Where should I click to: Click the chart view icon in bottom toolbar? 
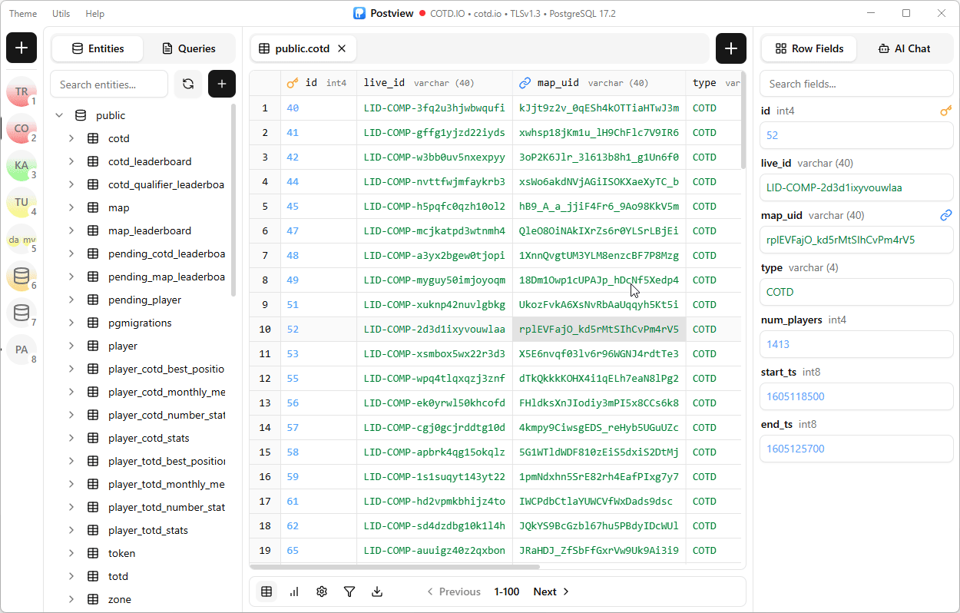pos(294,591)
